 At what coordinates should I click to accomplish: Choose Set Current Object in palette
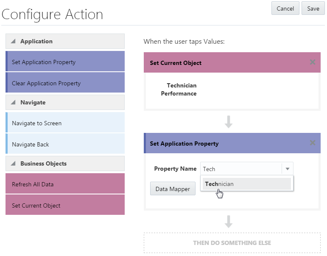pos(65,205)
